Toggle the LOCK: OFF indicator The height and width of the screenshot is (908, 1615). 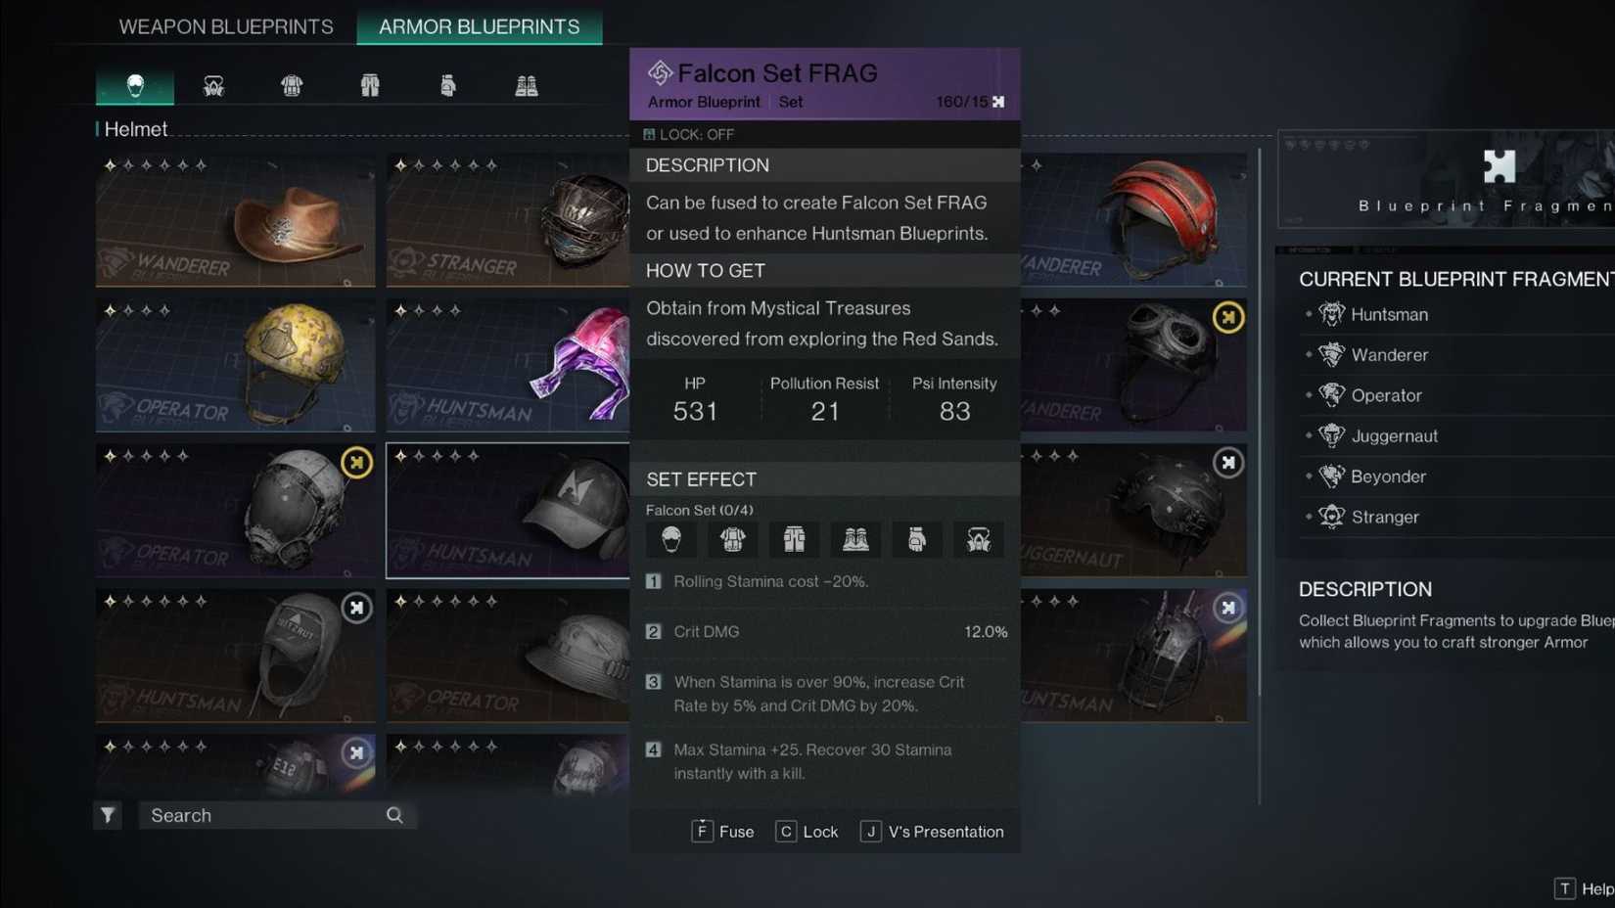point(689,134)
